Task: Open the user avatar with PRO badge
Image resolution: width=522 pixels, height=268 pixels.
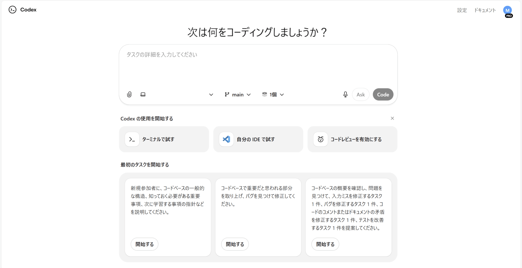Action: pos(507,11)
